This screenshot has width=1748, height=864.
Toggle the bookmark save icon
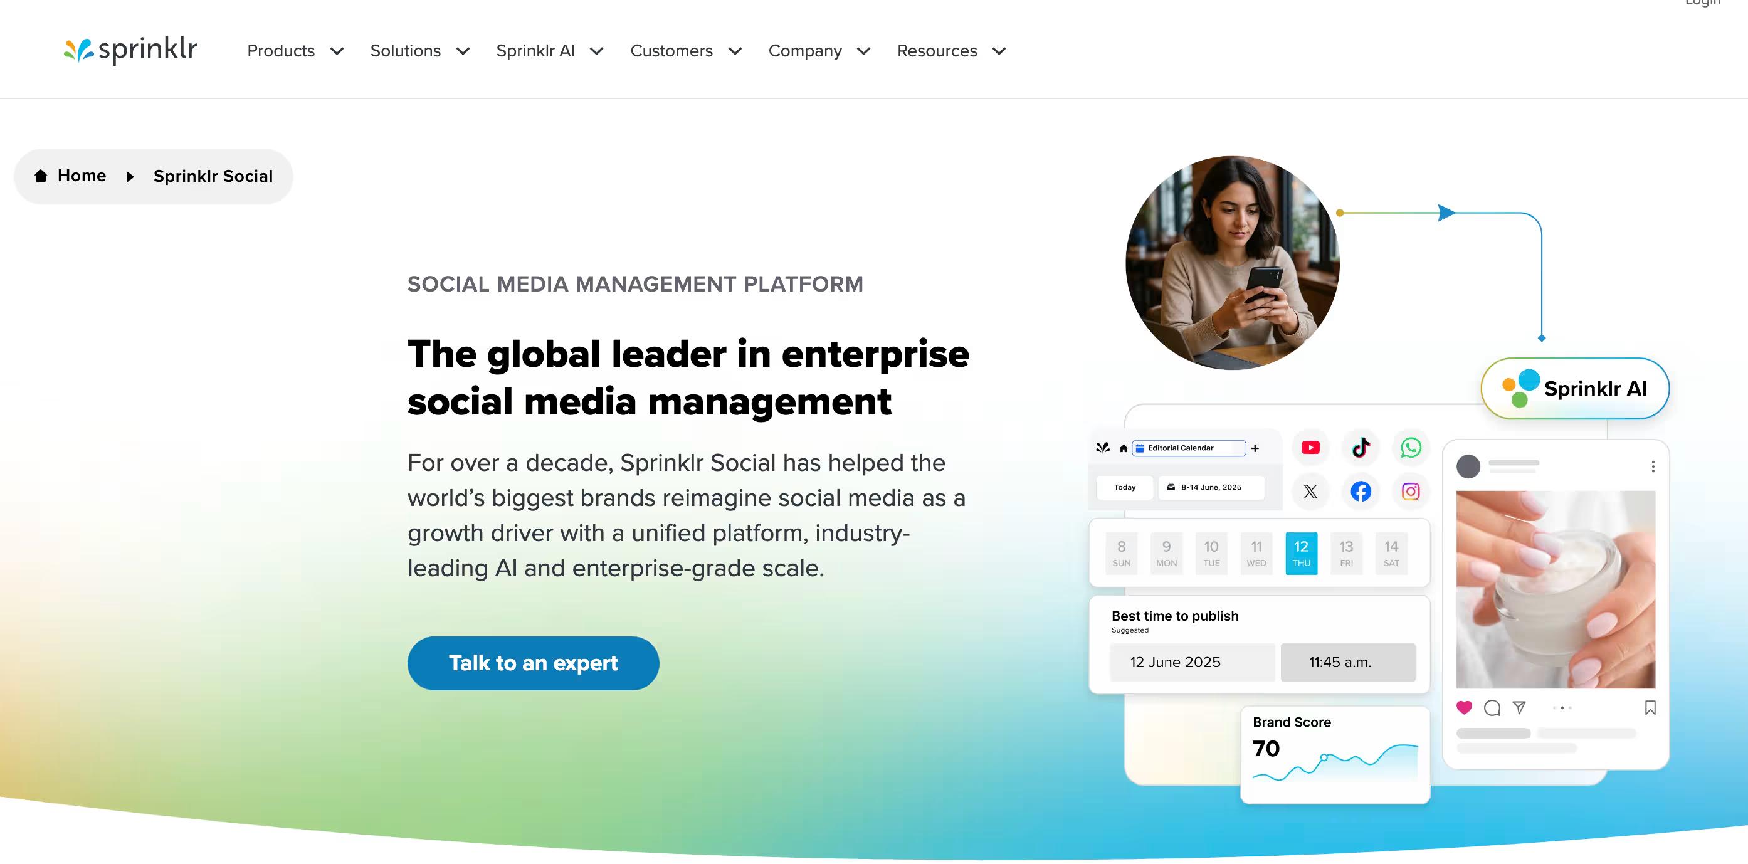tap(1650, 708)
